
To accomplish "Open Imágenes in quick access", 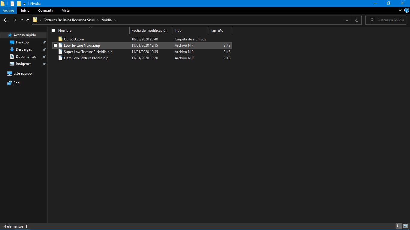I will pos(23,64).
